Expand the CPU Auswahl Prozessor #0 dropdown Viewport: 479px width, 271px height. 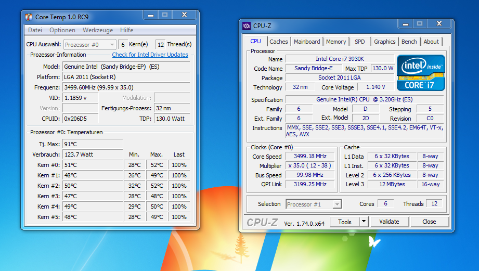coord(90,45)
